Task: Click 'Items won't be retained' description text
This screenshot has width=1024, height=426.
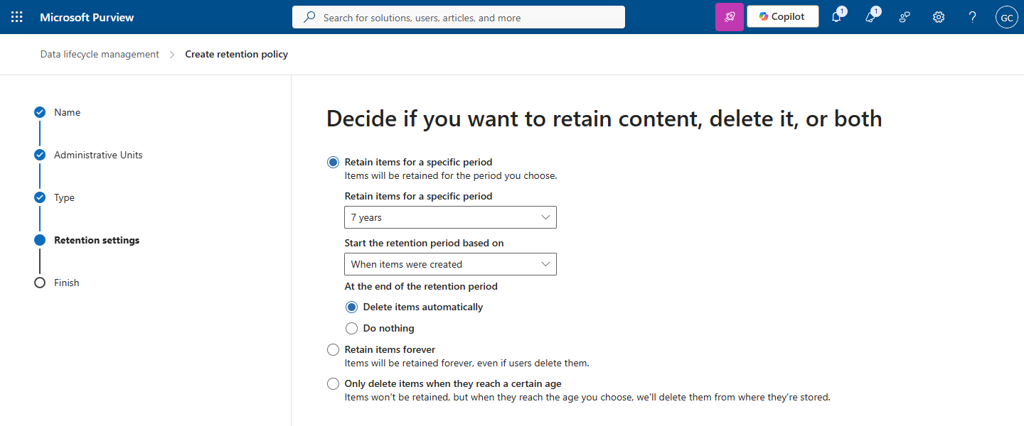Action: [x=587, y=397]
